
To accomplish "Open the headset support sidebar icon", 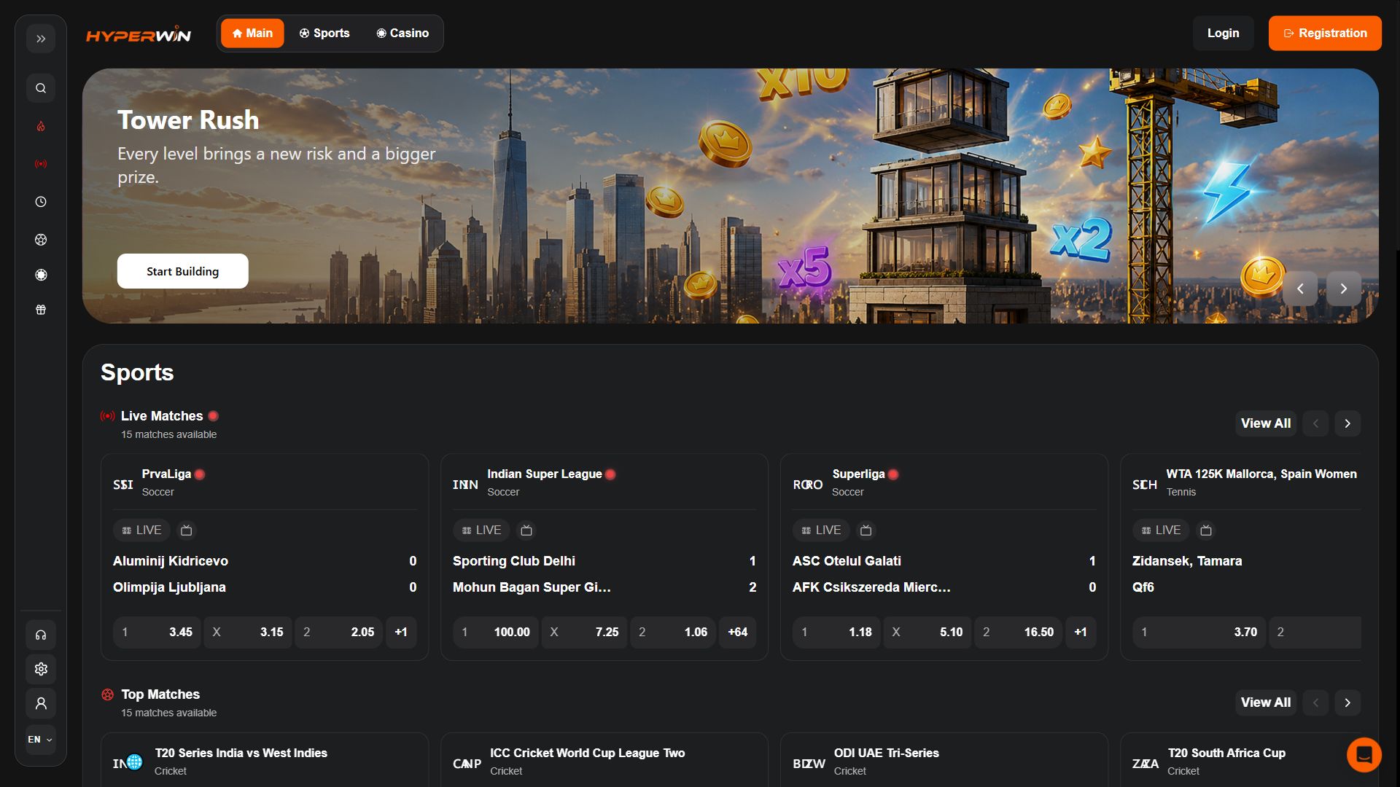I will pos(41,635).
